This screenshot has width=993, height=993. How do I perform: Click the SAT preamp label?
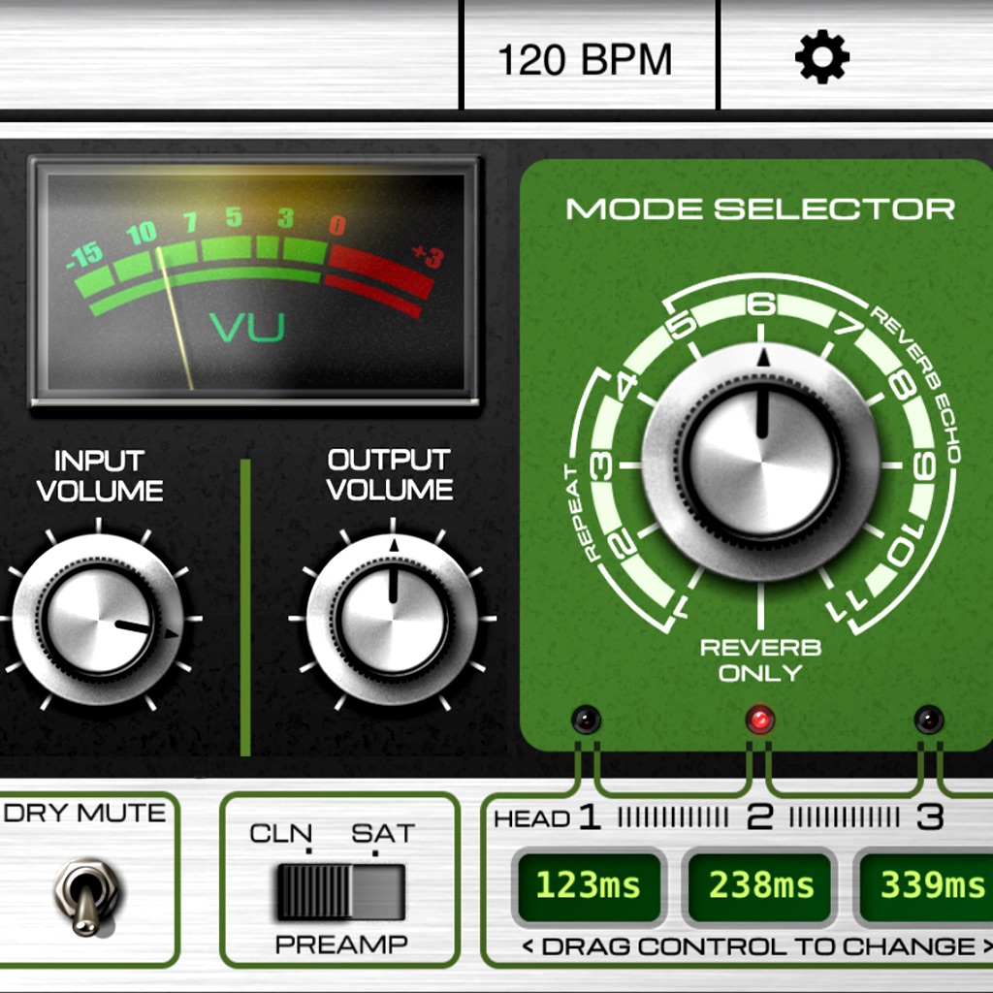383,833
